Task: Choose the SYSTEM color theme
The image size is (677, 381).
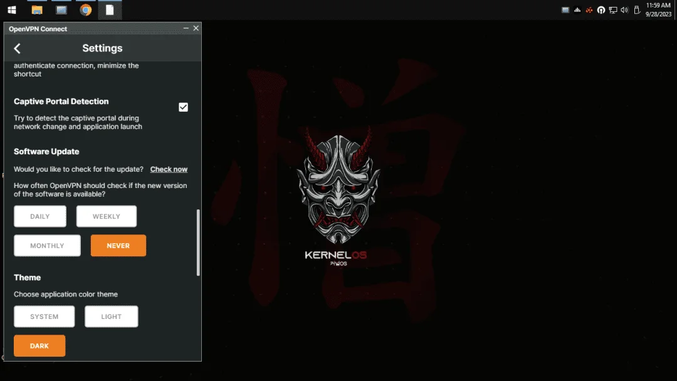Action: (x=44, y=316)
